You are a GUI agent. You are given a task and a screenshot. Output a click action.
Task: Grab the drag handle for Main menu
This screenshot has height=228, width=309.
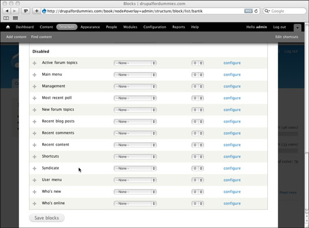coord(35,75)
